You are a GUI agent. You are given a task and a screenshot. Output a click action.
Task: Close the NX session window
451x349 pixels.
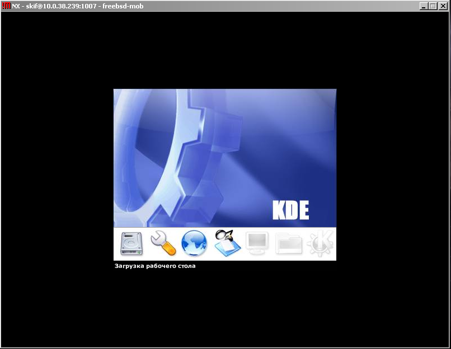(442, 6)
